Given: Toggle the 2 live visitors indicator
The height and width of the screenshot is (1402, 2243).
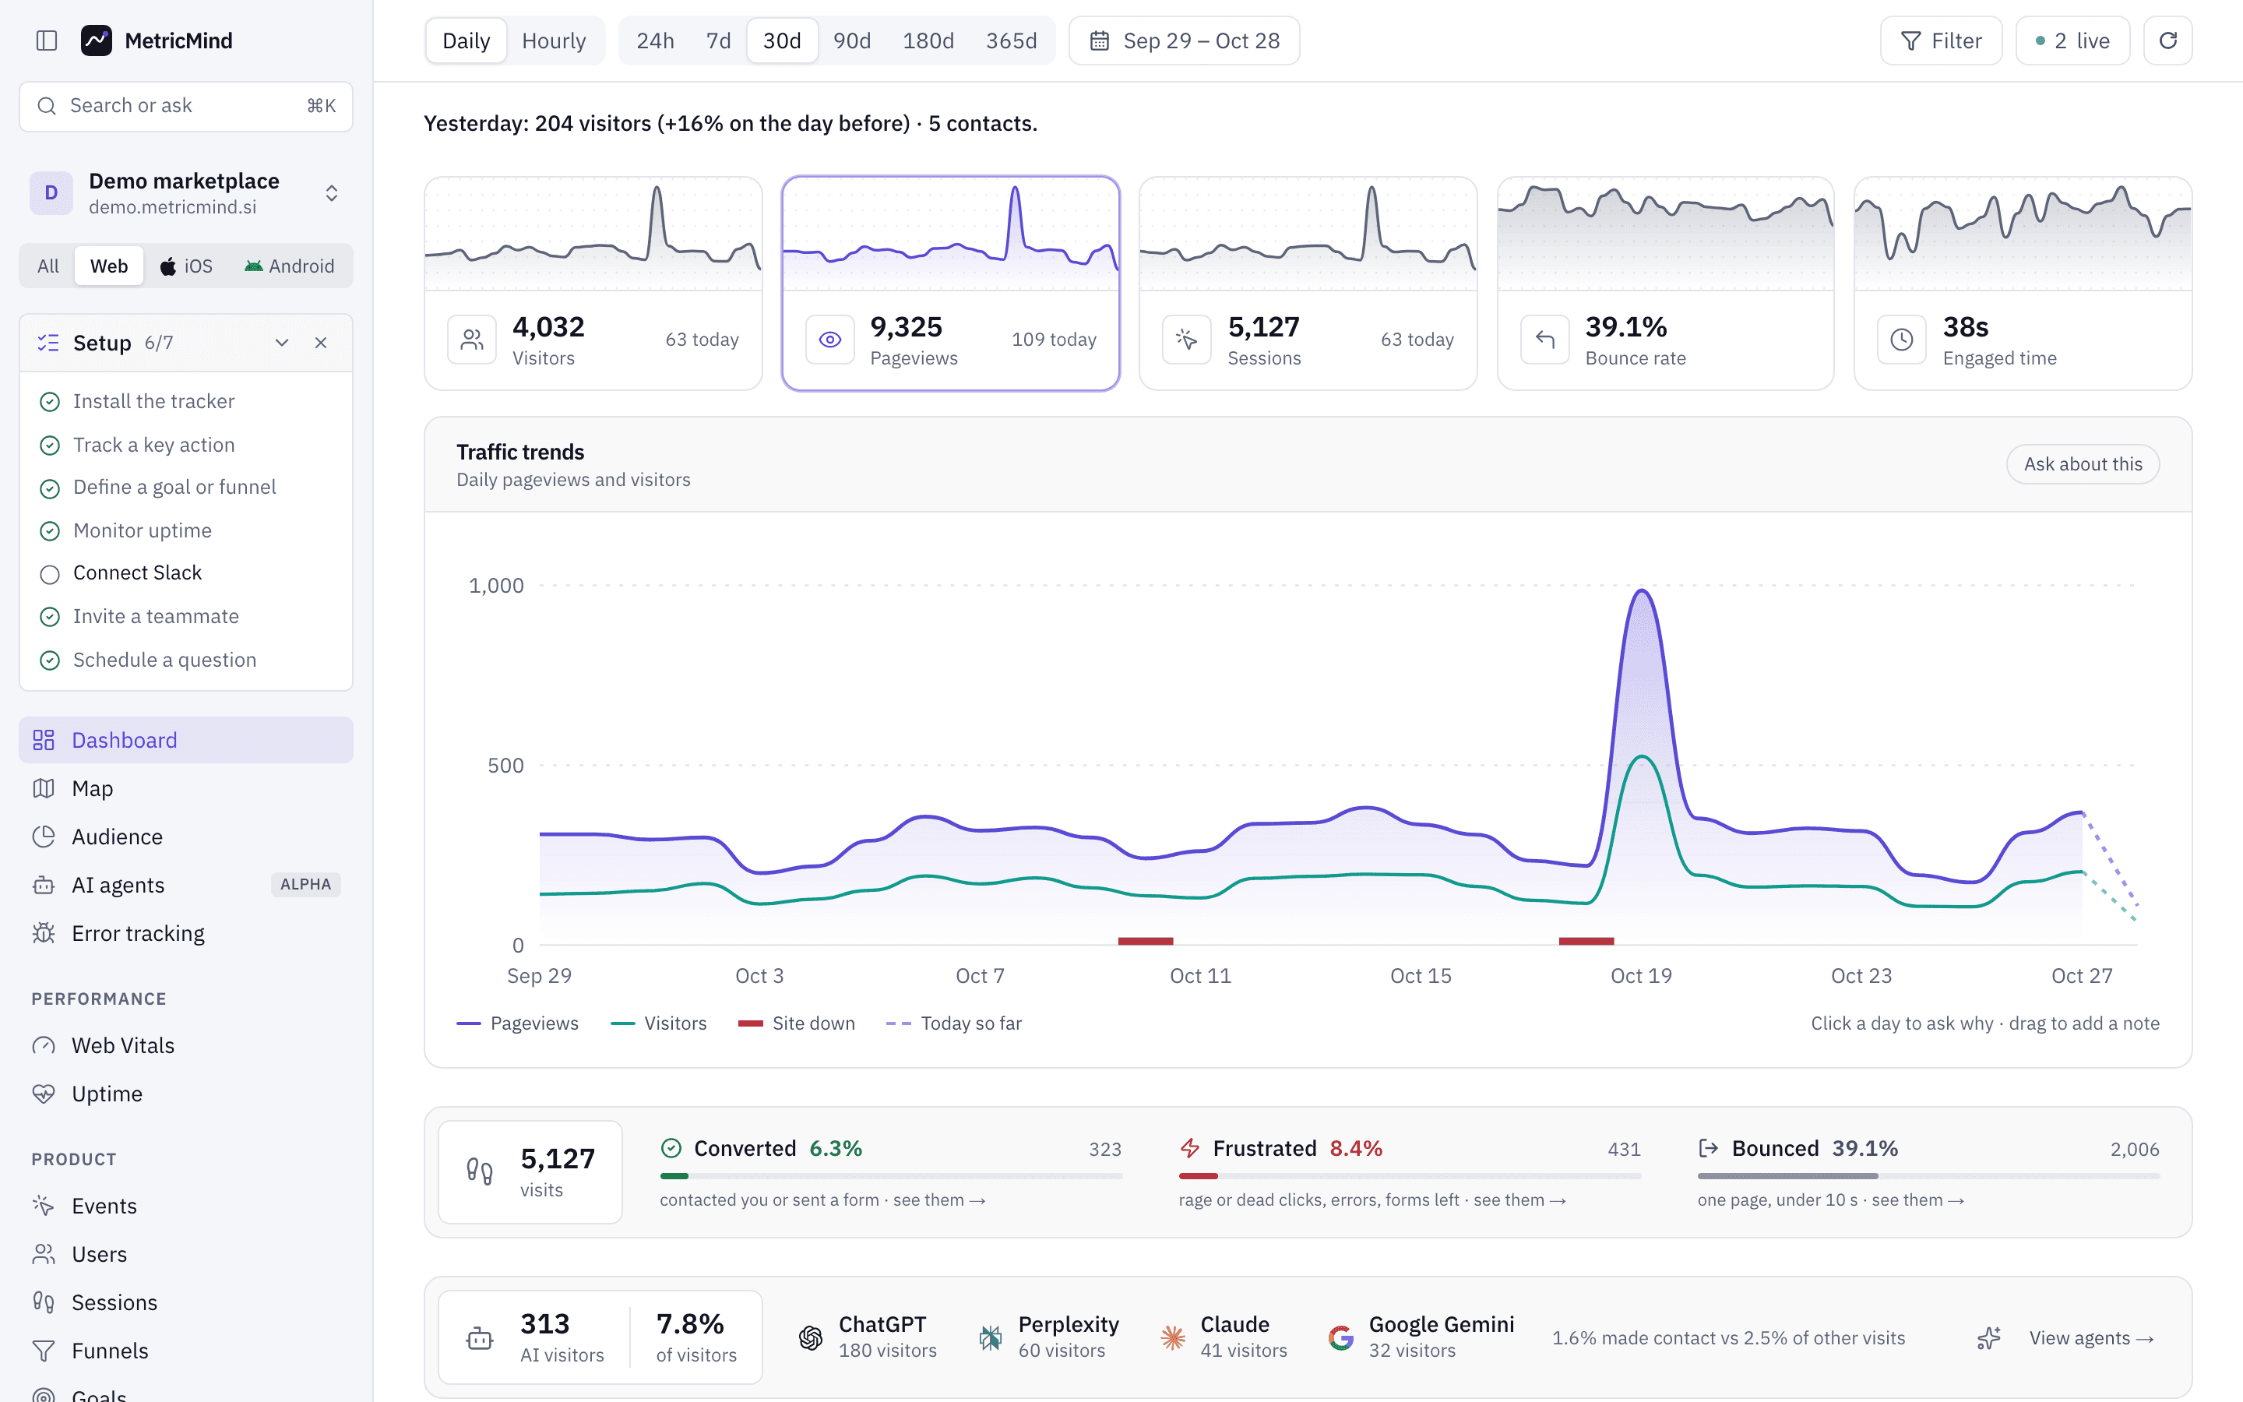Looking at the screenshot, I should [2072, 41].
